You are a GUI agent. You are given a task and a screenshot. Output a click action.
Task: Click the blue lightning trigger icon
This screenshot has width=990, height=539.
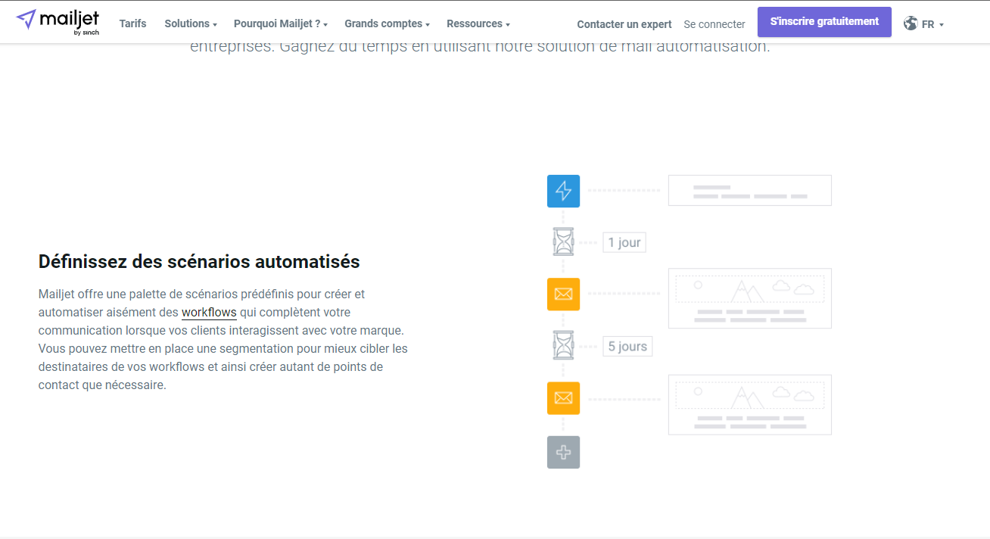pyautogui.click(x=563, y=191)
